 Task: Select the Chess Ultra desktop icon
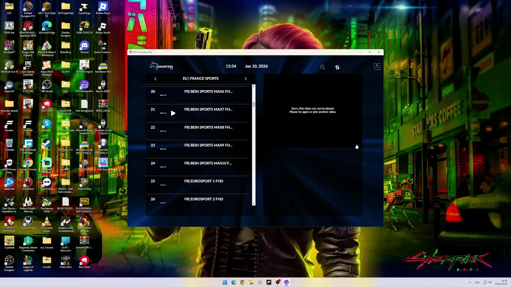pyautogui.click(x=65, y=262)
